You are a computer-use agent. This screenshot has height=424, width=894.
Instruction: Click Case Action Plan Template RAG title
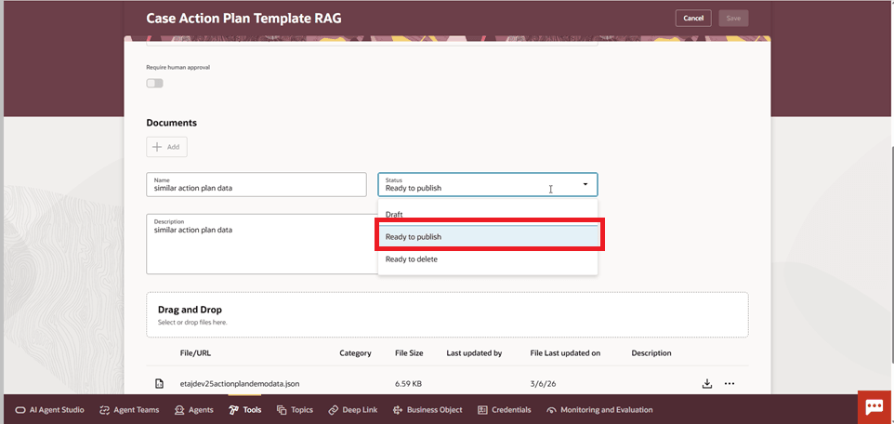[244, 19]
